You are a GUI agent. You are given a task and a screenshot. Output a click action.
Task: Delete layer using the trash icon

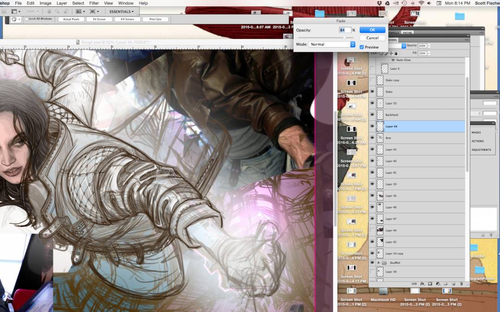pos(461,283)
